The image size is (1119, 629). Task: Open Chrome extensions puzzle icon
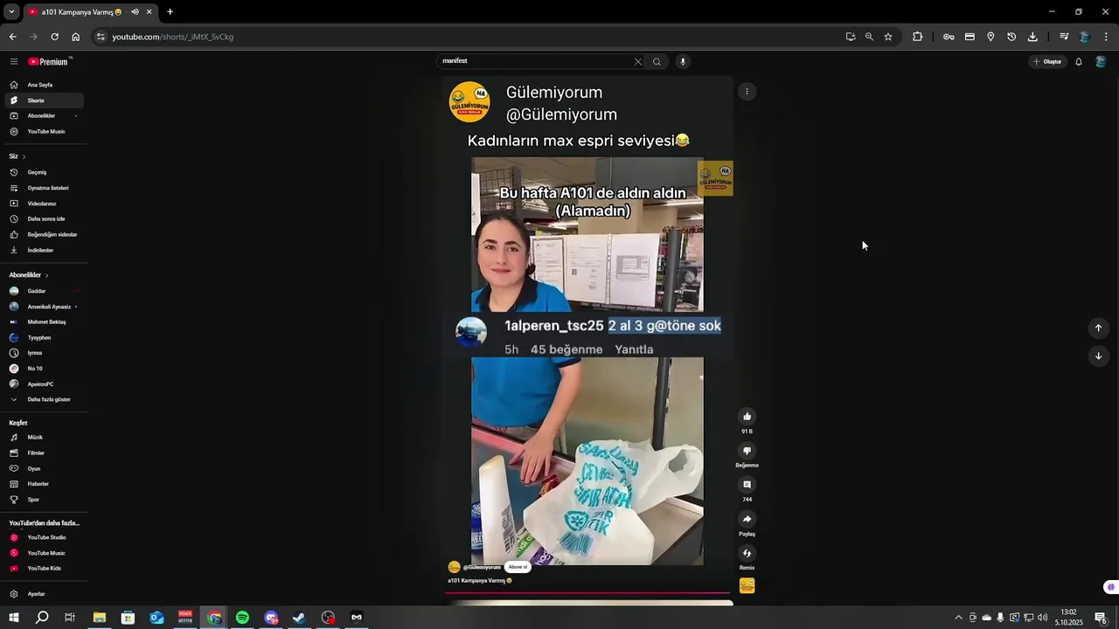pos(917,37)
